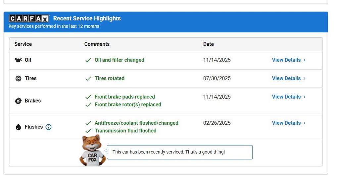This screenshot has height=180, width=339.
Task: Click the Car Fox mascot image
Action: 92,151
